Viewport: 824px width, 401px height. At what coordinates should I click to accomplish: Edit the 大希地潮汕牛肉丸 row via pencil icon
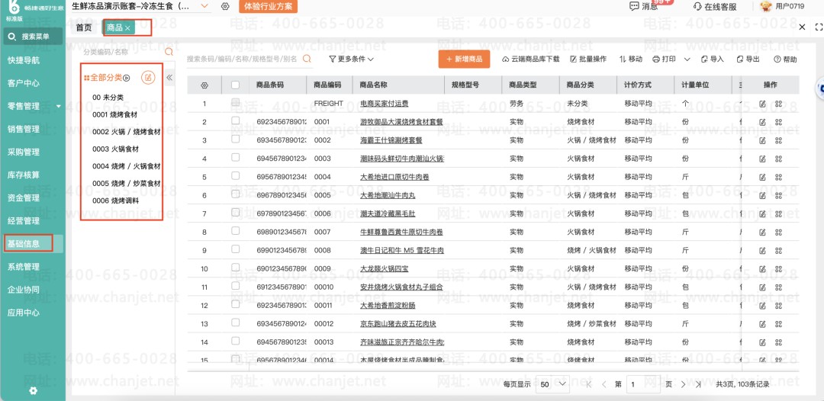point(762,195)
